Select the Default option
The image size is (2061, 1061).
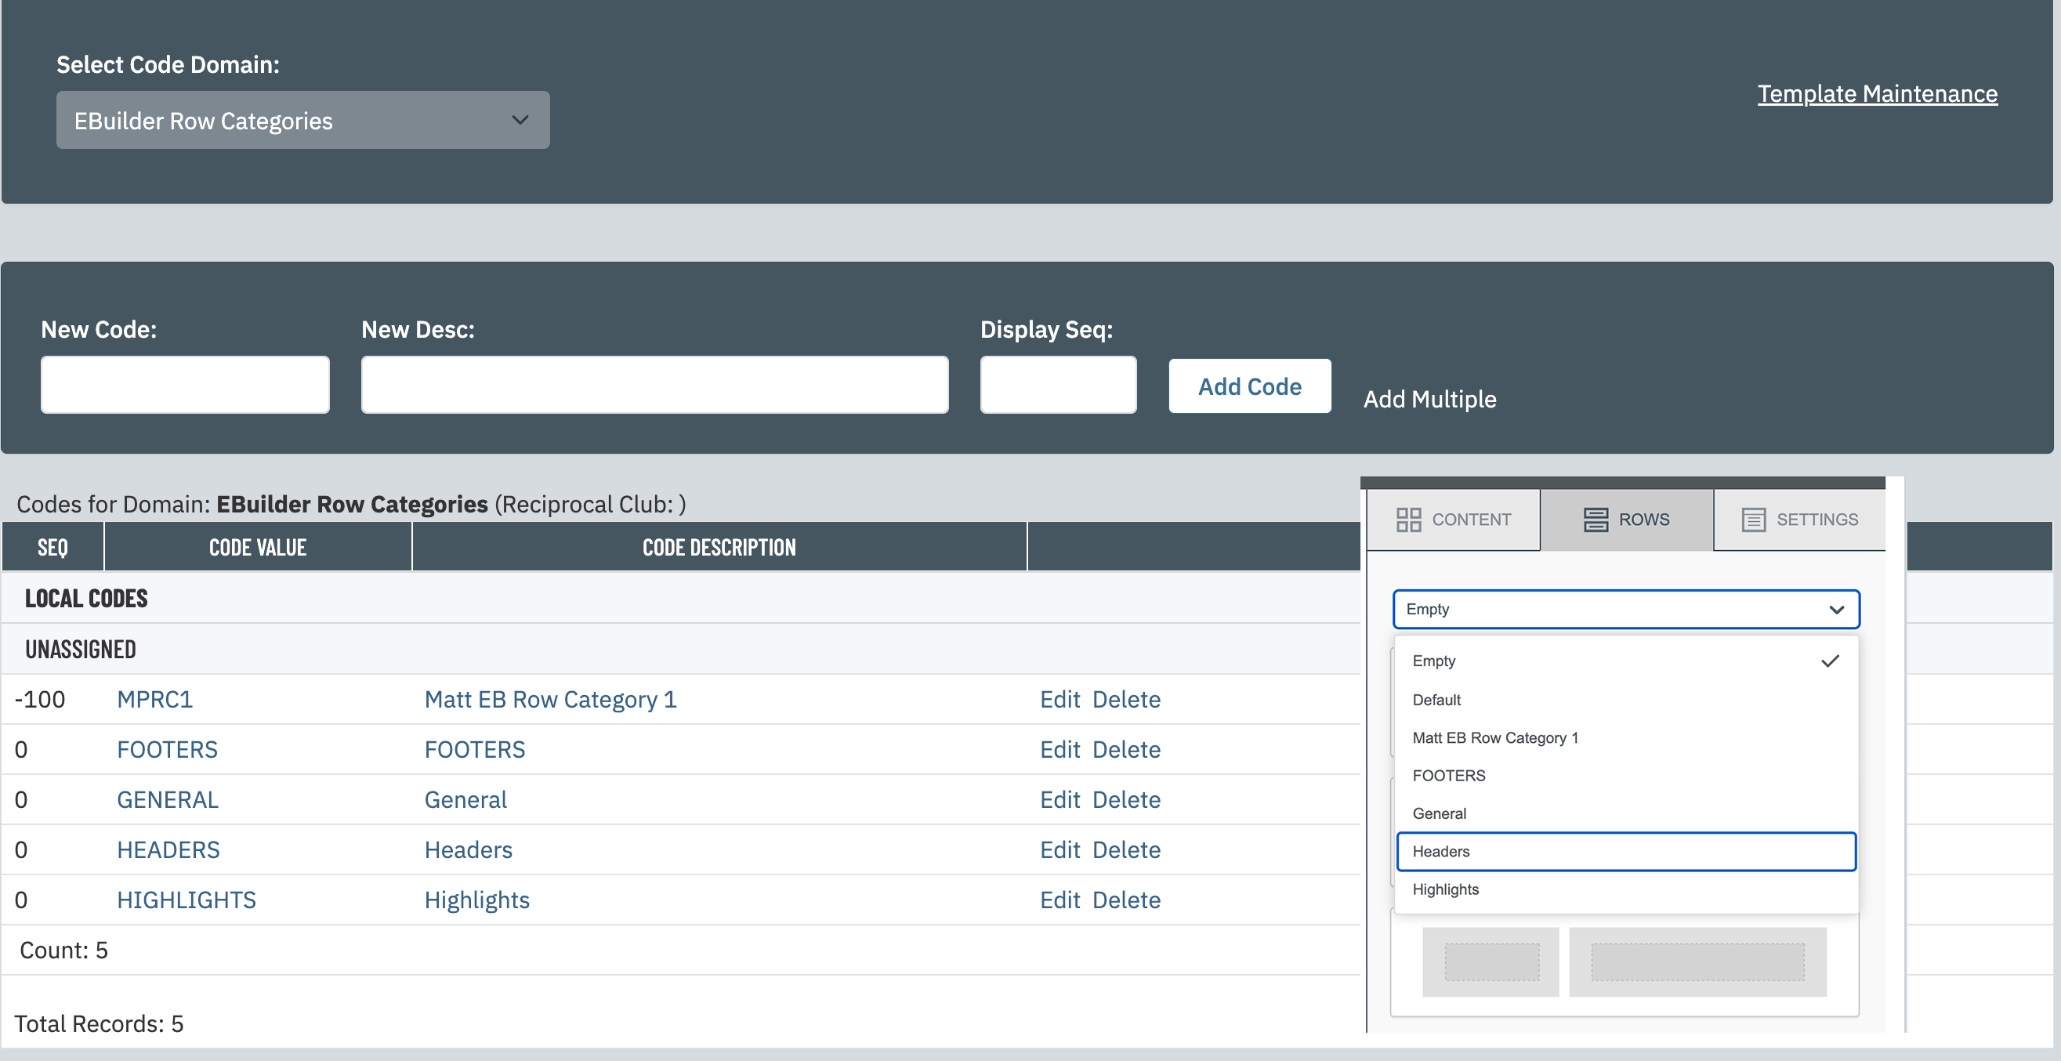1626,699
